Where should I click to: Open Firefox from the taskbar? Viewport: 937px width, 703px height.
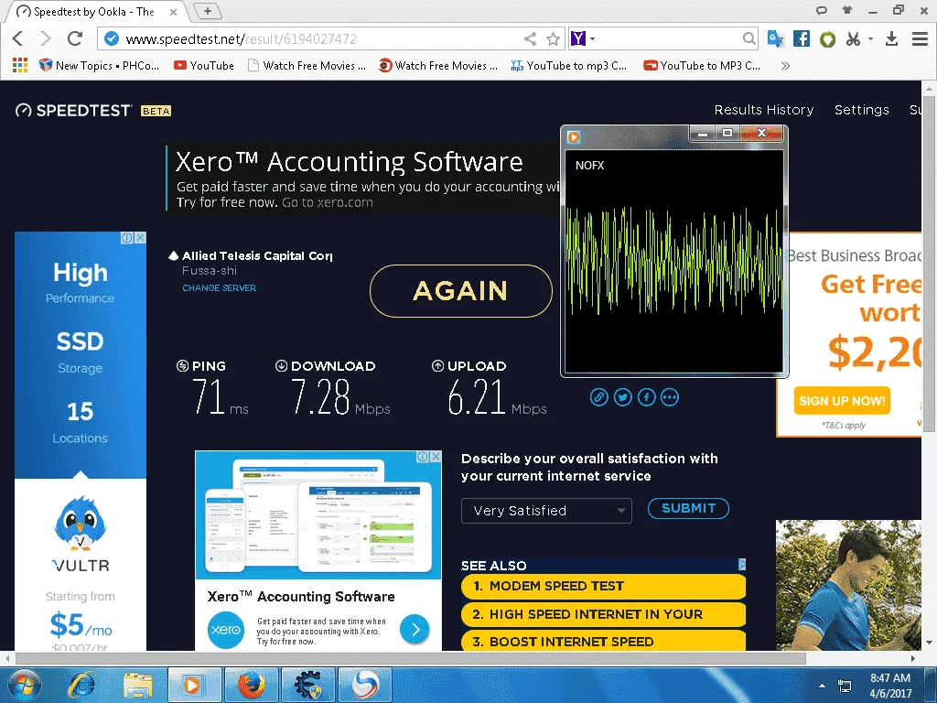(x=252, y=685)
